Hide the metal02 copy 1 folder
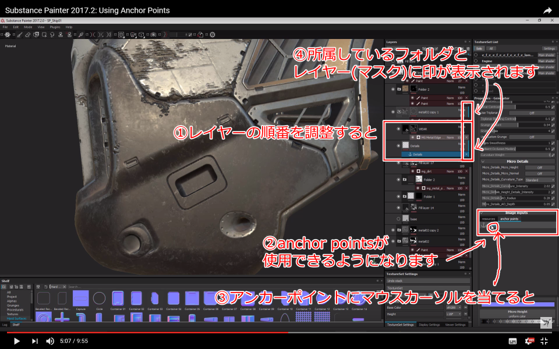 393,112
